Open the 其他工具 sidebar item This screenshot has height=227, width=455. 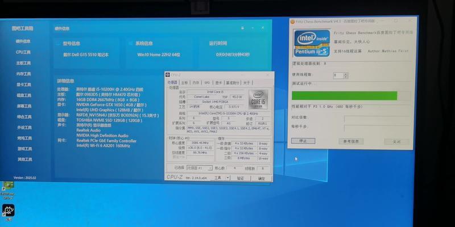coord(25,159)
